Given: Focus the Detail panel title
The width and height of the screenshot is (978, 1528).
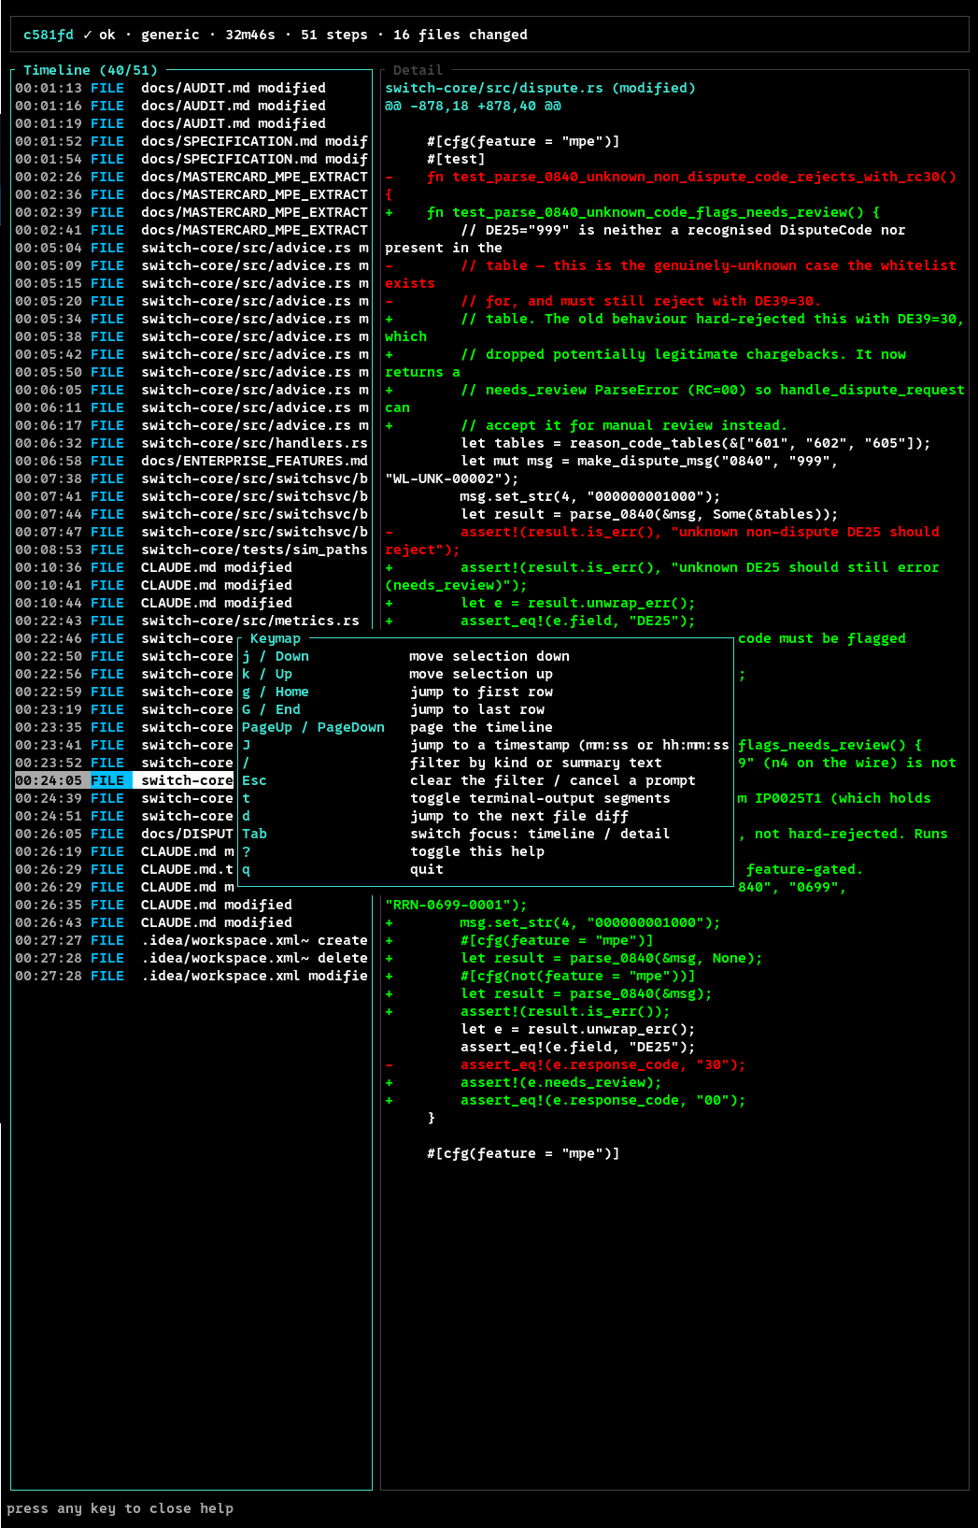Looking at the screenshot, I should tap(418, 70).
